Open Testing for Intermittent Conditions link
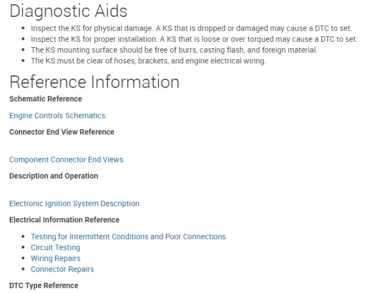The width and height of the screenshot is (388, 293). tap(128, 237)
